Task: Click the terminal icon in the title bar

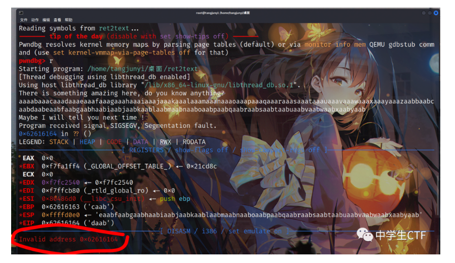Action: tap(20, 12)
